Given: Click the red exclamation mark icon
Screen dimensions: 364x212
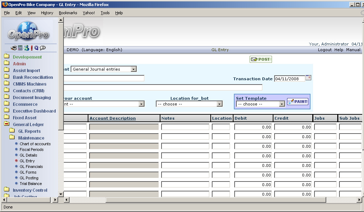Looking at the screenshot, I should 31,48.
